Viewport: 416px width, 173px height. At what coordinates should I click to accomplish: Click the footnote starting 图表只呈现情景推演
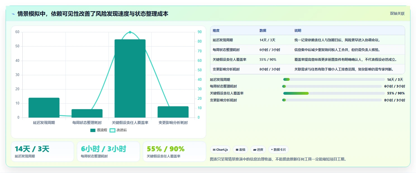pos(278,159)
